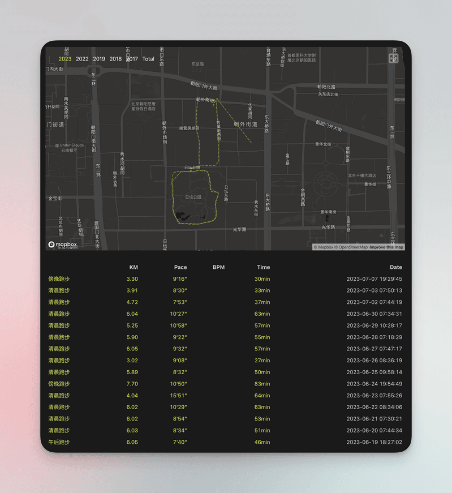Viewport: 452px width, 493px height.
Task: Sort by the Date column header
Action: (x=396, y=267)
